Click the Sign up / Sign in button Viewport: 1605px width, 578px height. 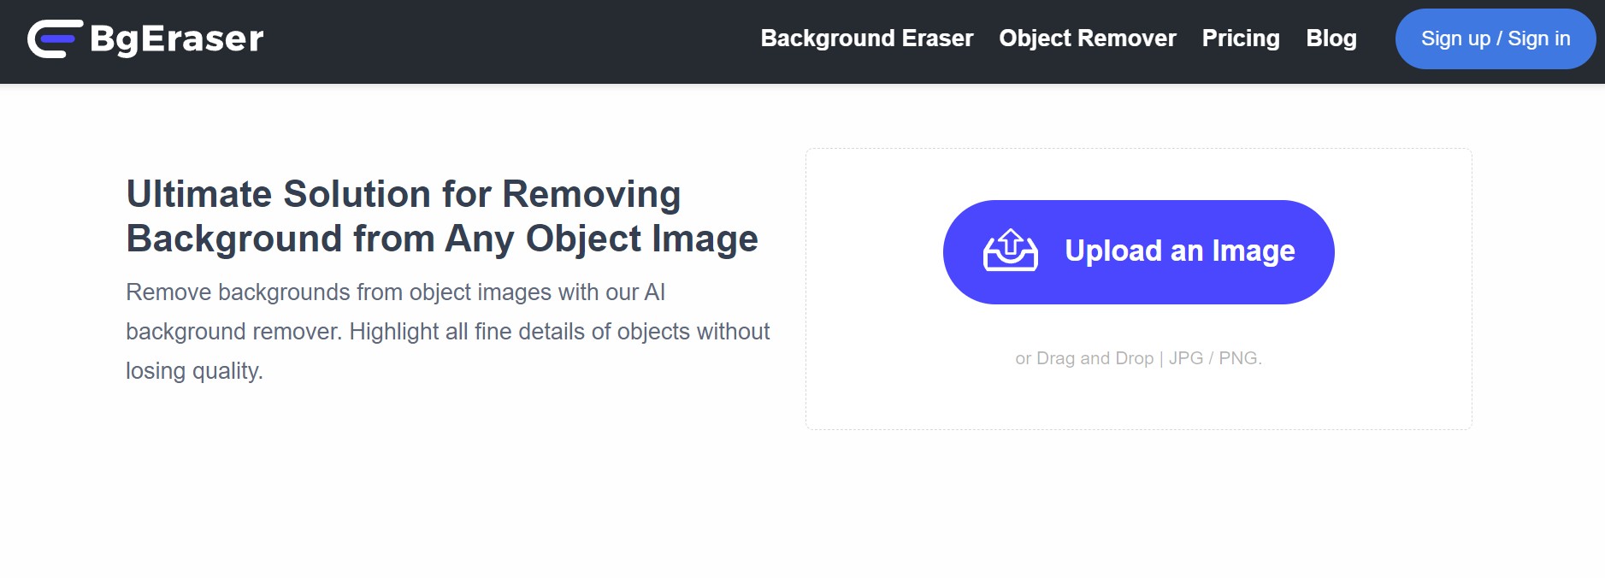click(x=1495, y=38)
